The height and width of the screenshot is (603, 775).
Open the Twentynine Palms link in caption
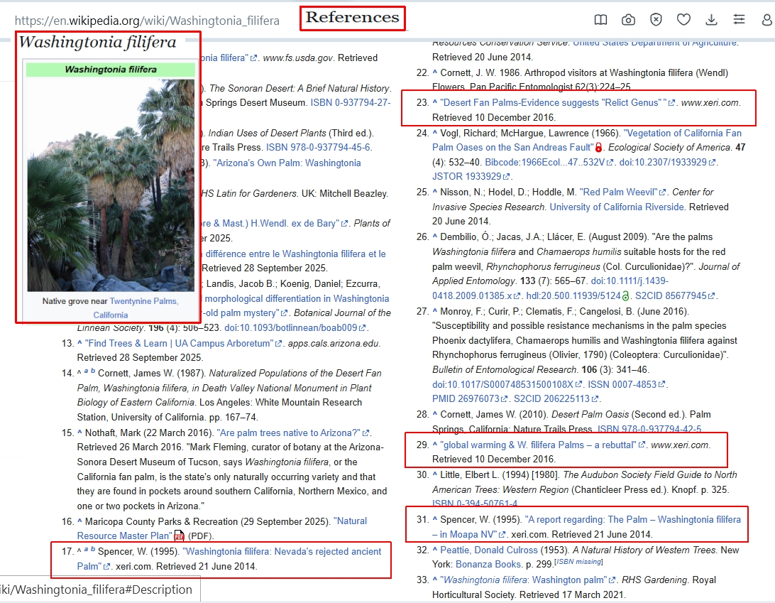tap(144, 300)
